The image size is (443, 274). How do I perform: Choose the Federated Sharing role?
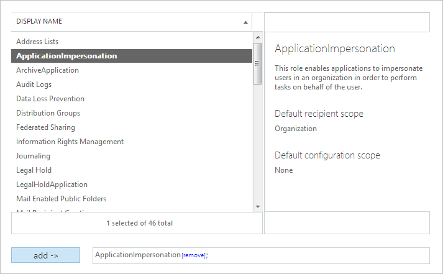click(x=45, y=127)
